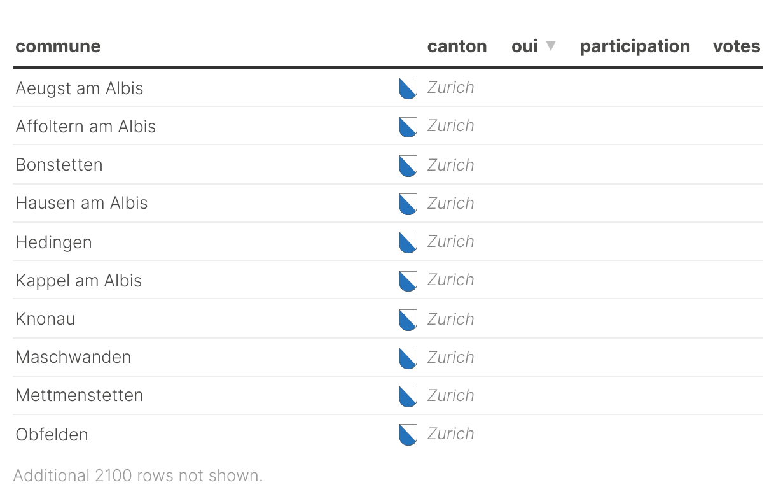The image size is (776, 499).
Task: Click the sort arrow next to oui
Action: tap(551, 46)
